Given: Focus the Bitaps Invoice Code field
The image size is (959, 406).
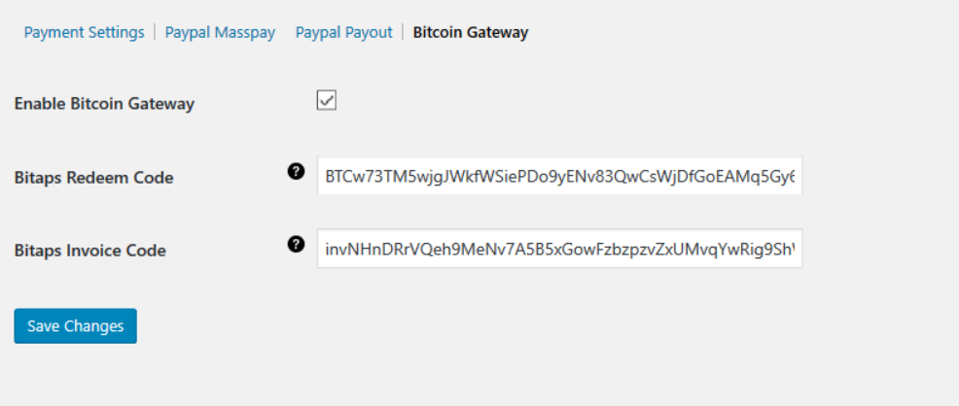Looking at the screenshot, I should tap(559, 249).
